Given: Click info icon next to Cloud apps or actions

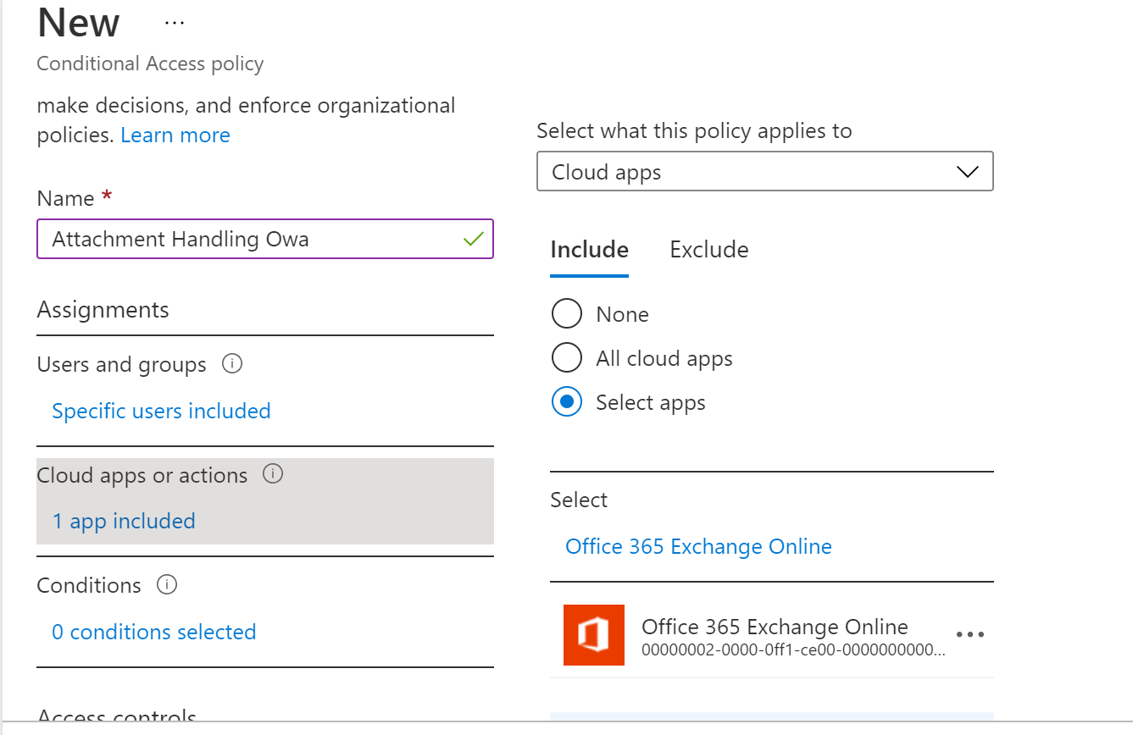Looking at the screenshot, I should point(272,474).
